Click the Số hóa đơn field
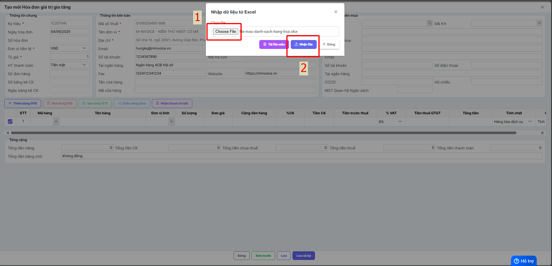The image size is (552, 266). (70, 40)
